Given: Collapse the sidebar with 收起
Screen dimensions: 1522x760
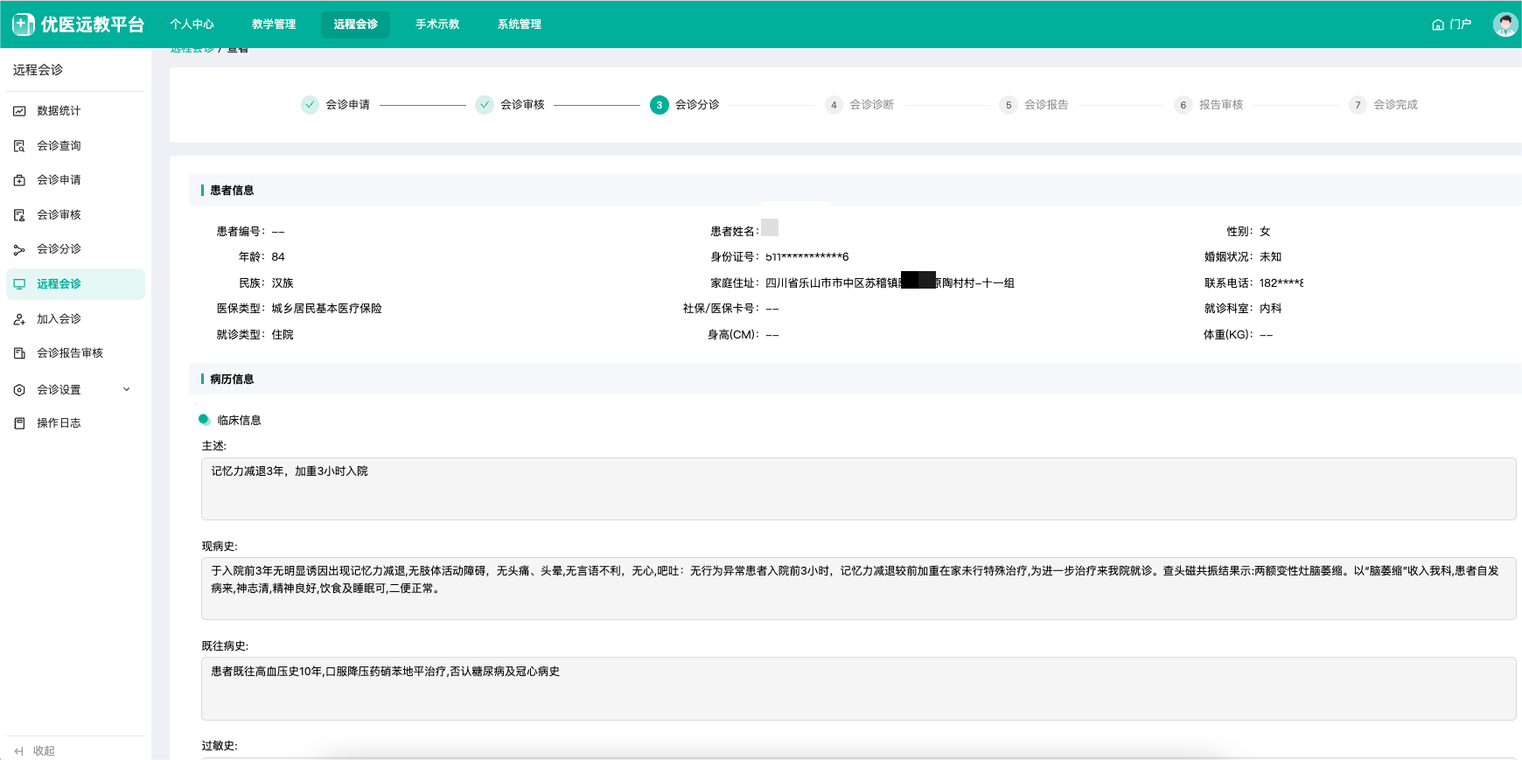Looking at the screenshot, I should click(x=35, y=750).
